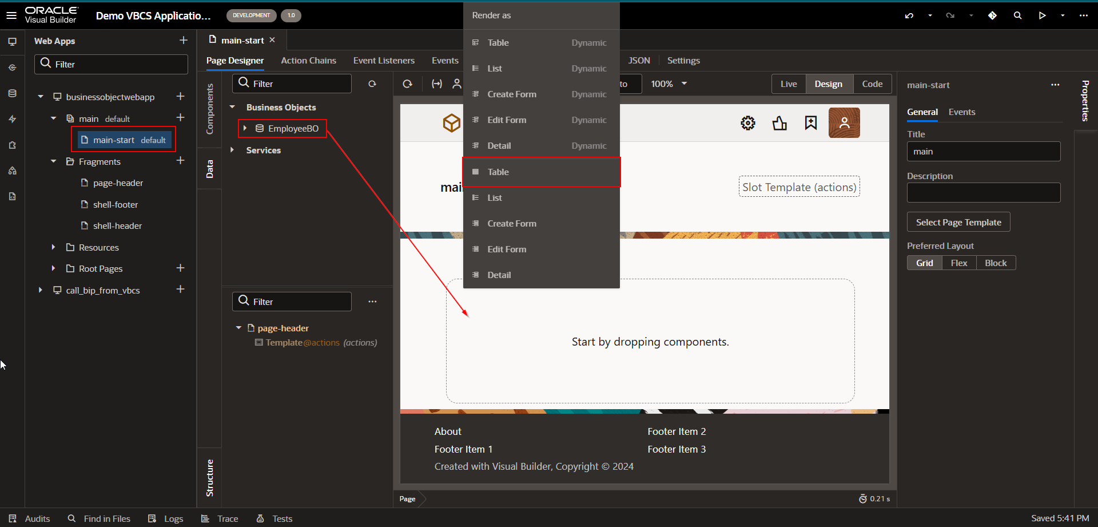
Task: Open Processes lightning icon in sidebar
Action: click(x=12, y=119)
